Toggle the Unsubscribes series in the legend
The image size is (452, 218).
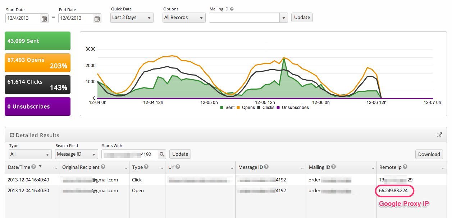coord(293,108)
